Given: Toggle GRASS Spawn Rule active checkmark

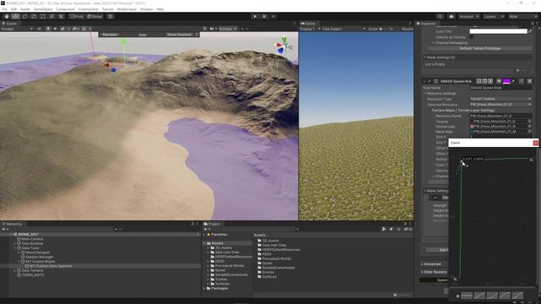Looking at the screenshot, I should 429,81.
